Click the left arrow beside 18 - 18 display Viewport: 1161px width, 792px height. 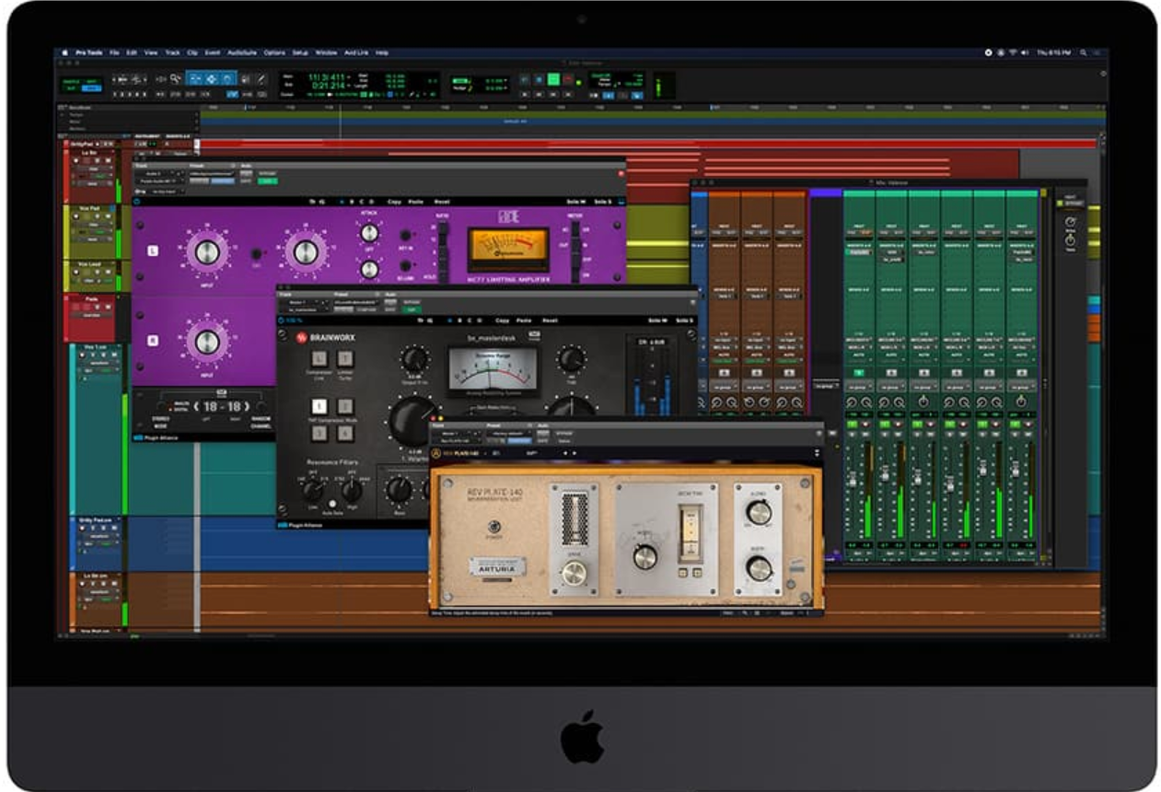point(196,406)
